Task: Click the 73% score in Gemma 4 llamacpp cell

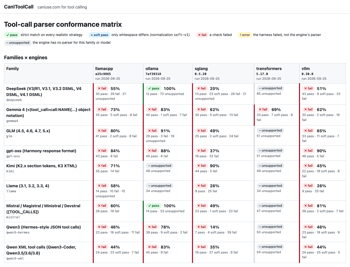Action: pos(115,109)
